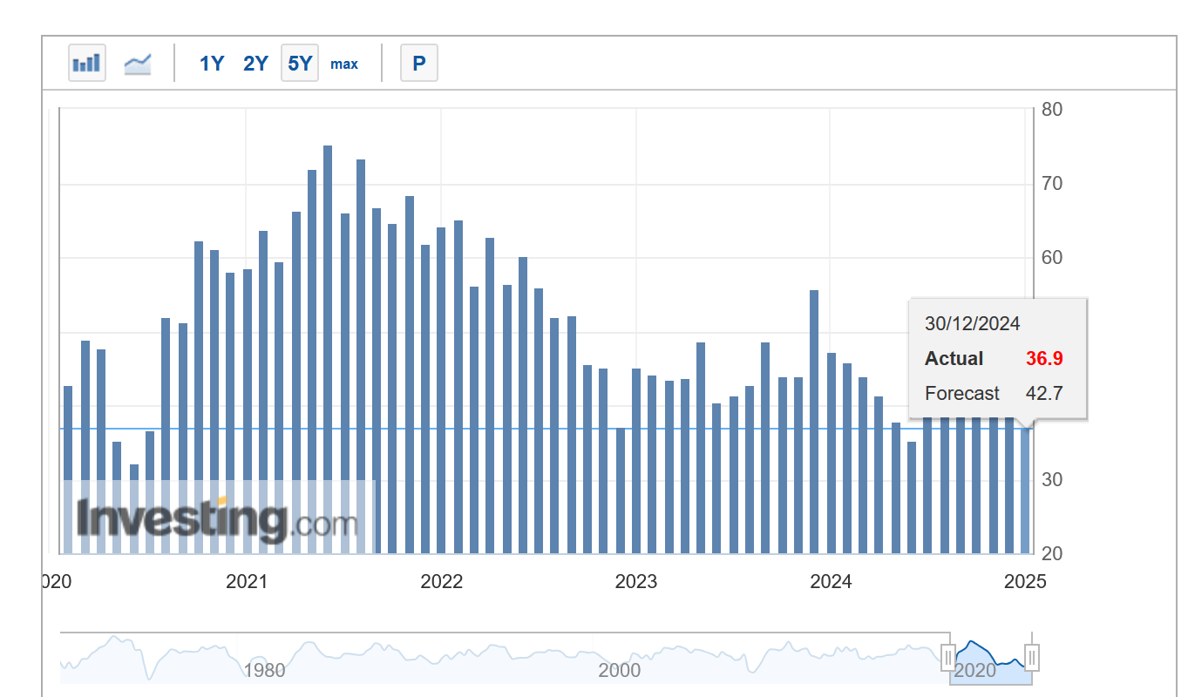Click the 80 y-axis value
Screen dimensions: 1181x697
[x=1051, y=110]
